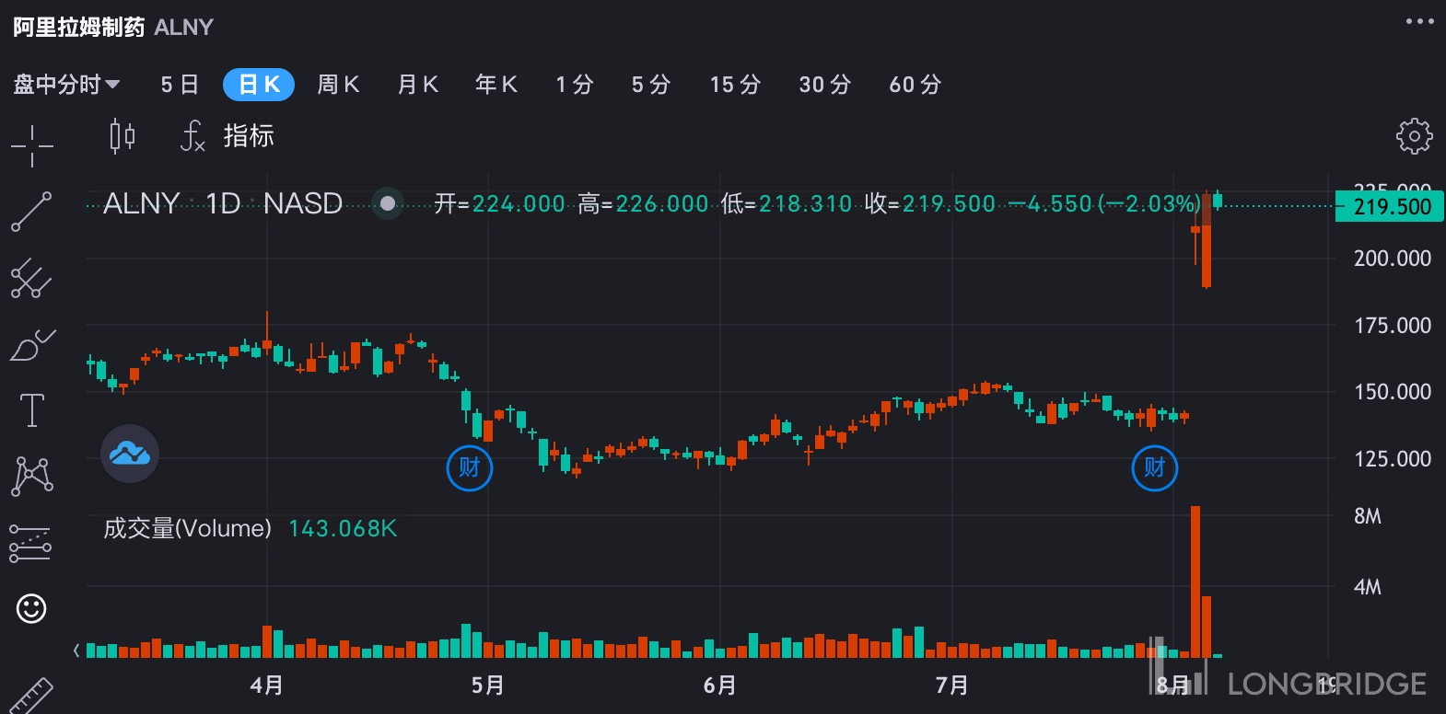
Task: Open candlestick chart style selector
Action: [122, 136]
